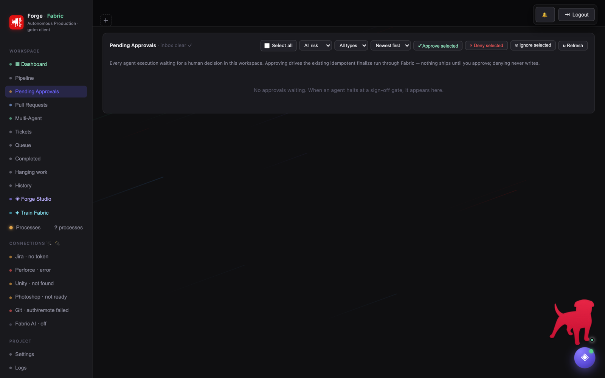Open notifications via the bell icon

point(545,15)
